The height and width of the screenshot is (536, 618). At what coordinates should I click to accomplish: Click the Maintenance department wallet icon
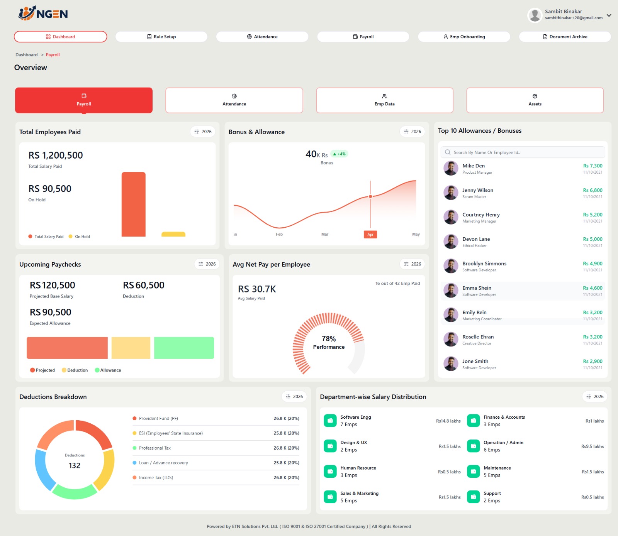pyautogui.click(x=473, y=471)
